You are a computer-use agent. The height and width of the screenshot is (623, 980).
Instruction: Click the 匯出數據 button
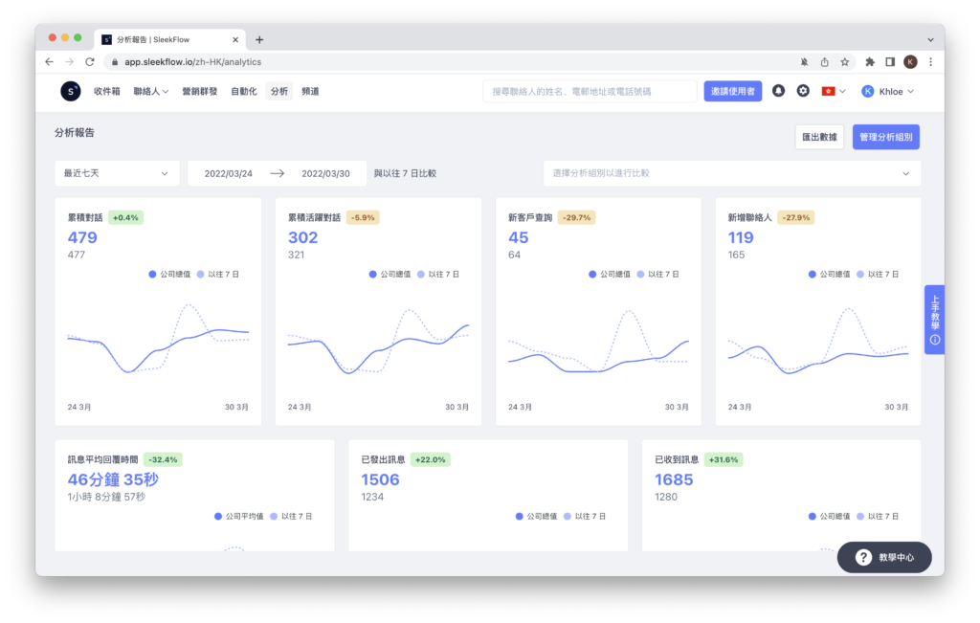point(819,137)
